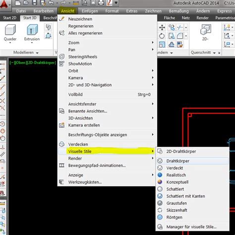Click the Neuzeichnen pencil icon
Viewport: 235px width, 235px height.
point(62,19)
